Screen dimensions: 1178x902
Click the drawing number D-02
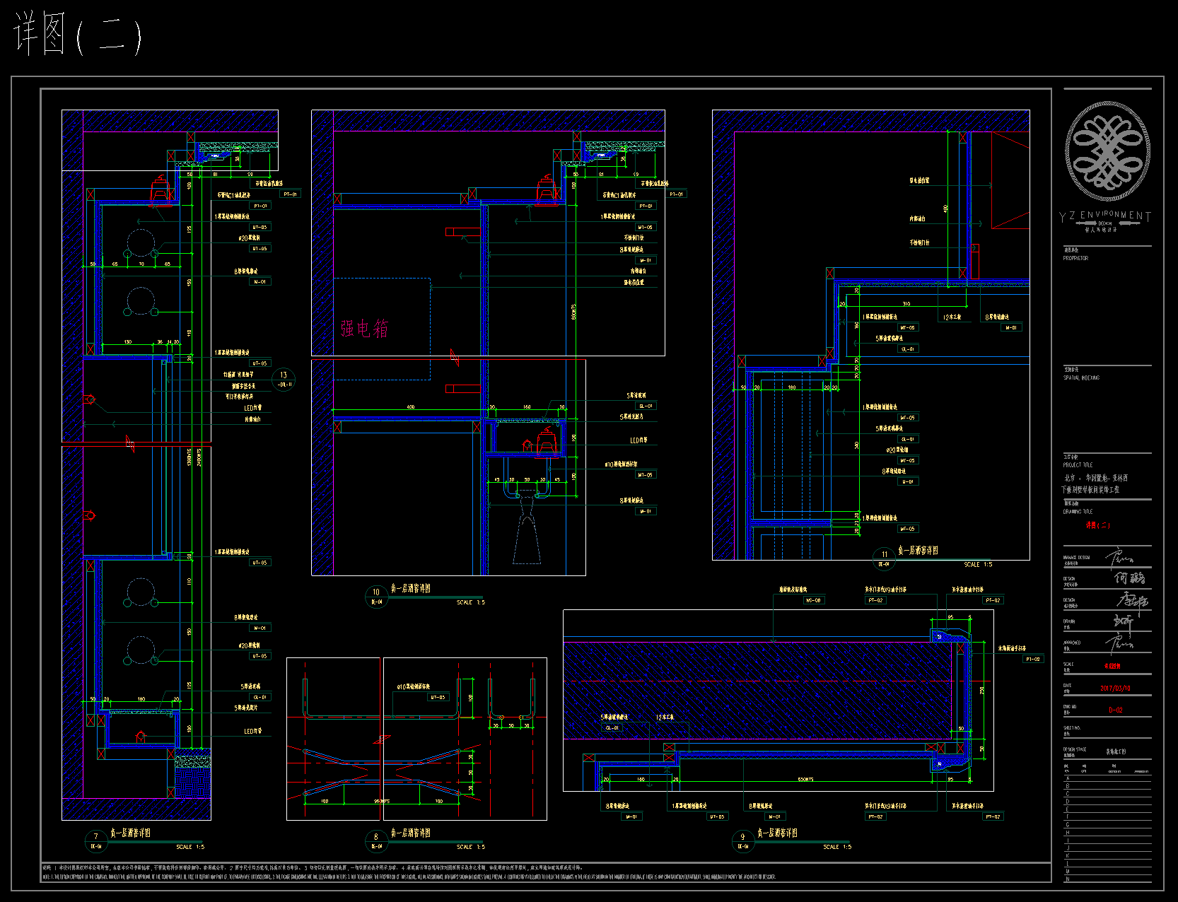click(x=1115, y=710)
